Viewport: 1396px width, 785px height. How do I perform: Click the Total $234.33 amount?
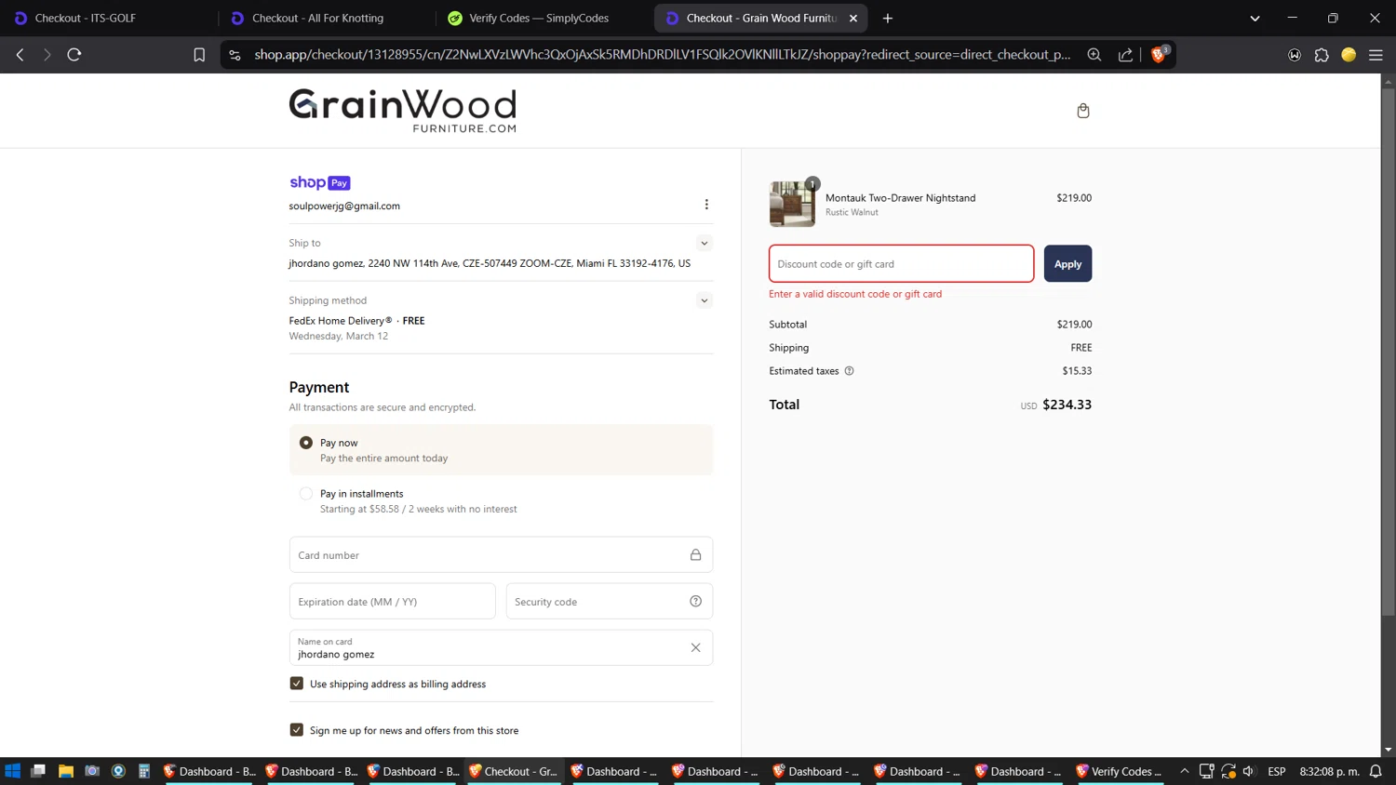pyautogui.click(x=1067, y=405)
